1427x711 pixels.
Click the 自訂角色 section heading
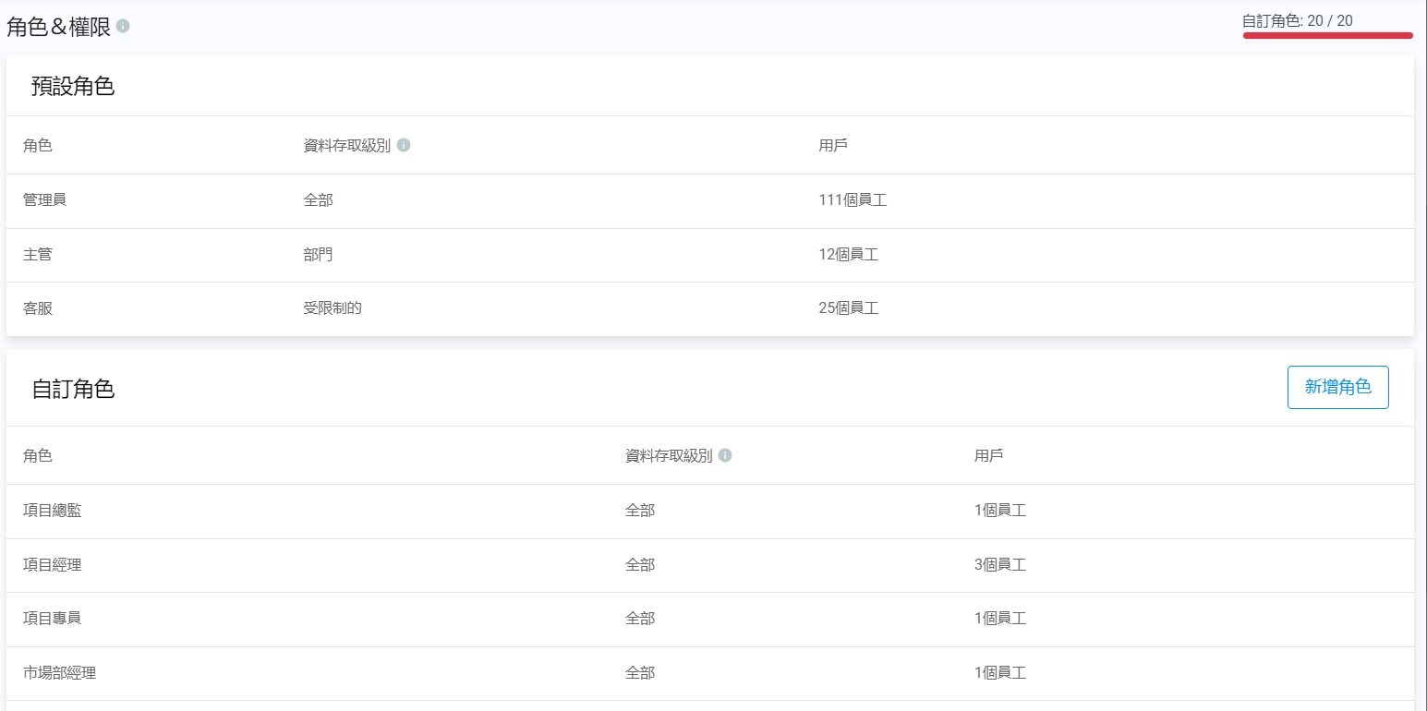73,389
